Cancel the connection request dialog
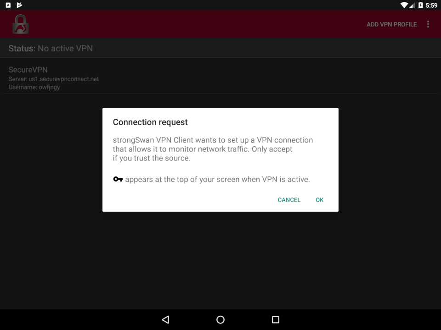This screenshot has width=441, height=330. click(x=289, y=200)
